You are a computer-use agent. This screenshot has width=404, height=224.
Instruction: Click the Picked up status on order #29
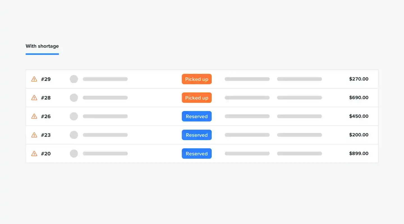[x=197, y=79]
